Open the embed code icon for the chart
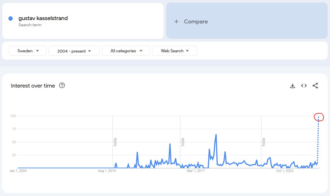The width and height of the screenshot is (330, 196). coord(304,86)
